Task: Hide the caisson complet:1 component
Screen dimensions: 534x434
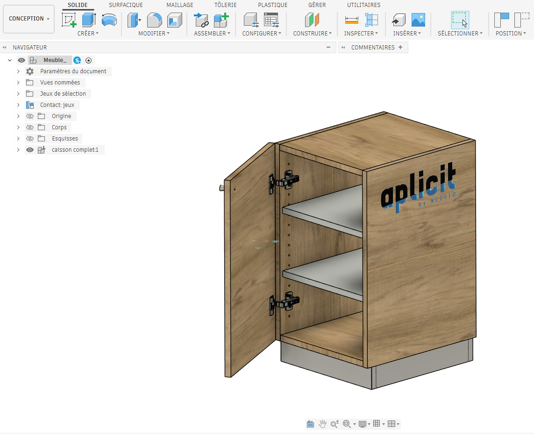Action: click(30, 150)
